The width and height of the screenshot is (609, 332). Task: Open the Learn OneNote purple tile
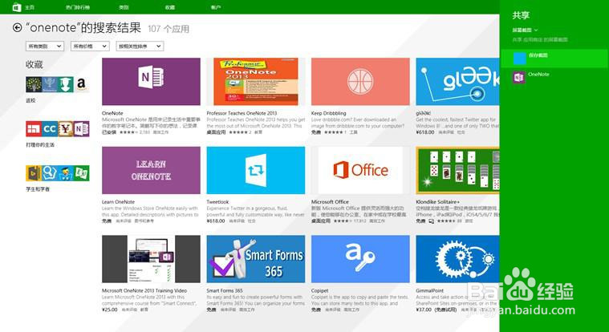(151, 170)
